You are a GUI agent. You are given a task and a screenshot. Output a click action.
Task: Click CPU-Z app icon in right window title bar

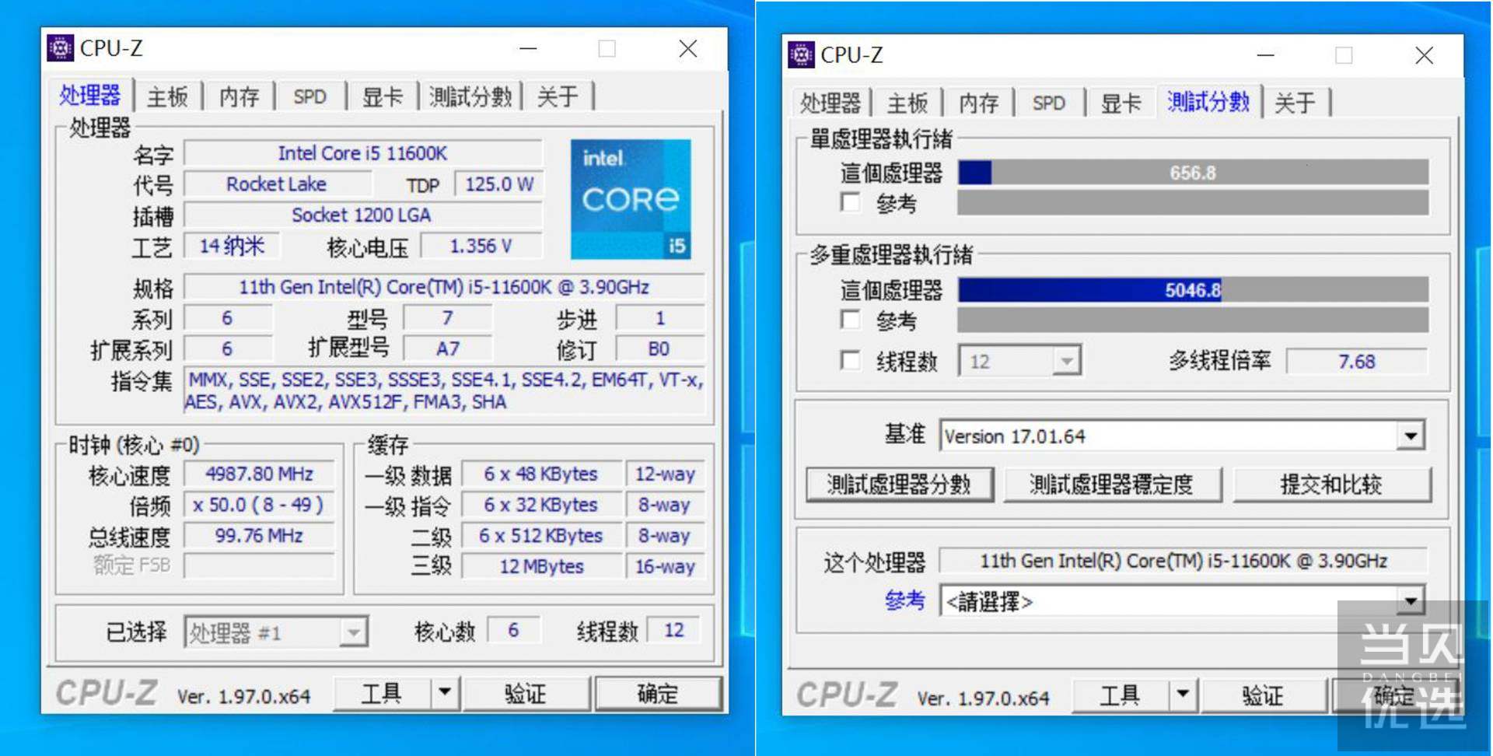801,55
